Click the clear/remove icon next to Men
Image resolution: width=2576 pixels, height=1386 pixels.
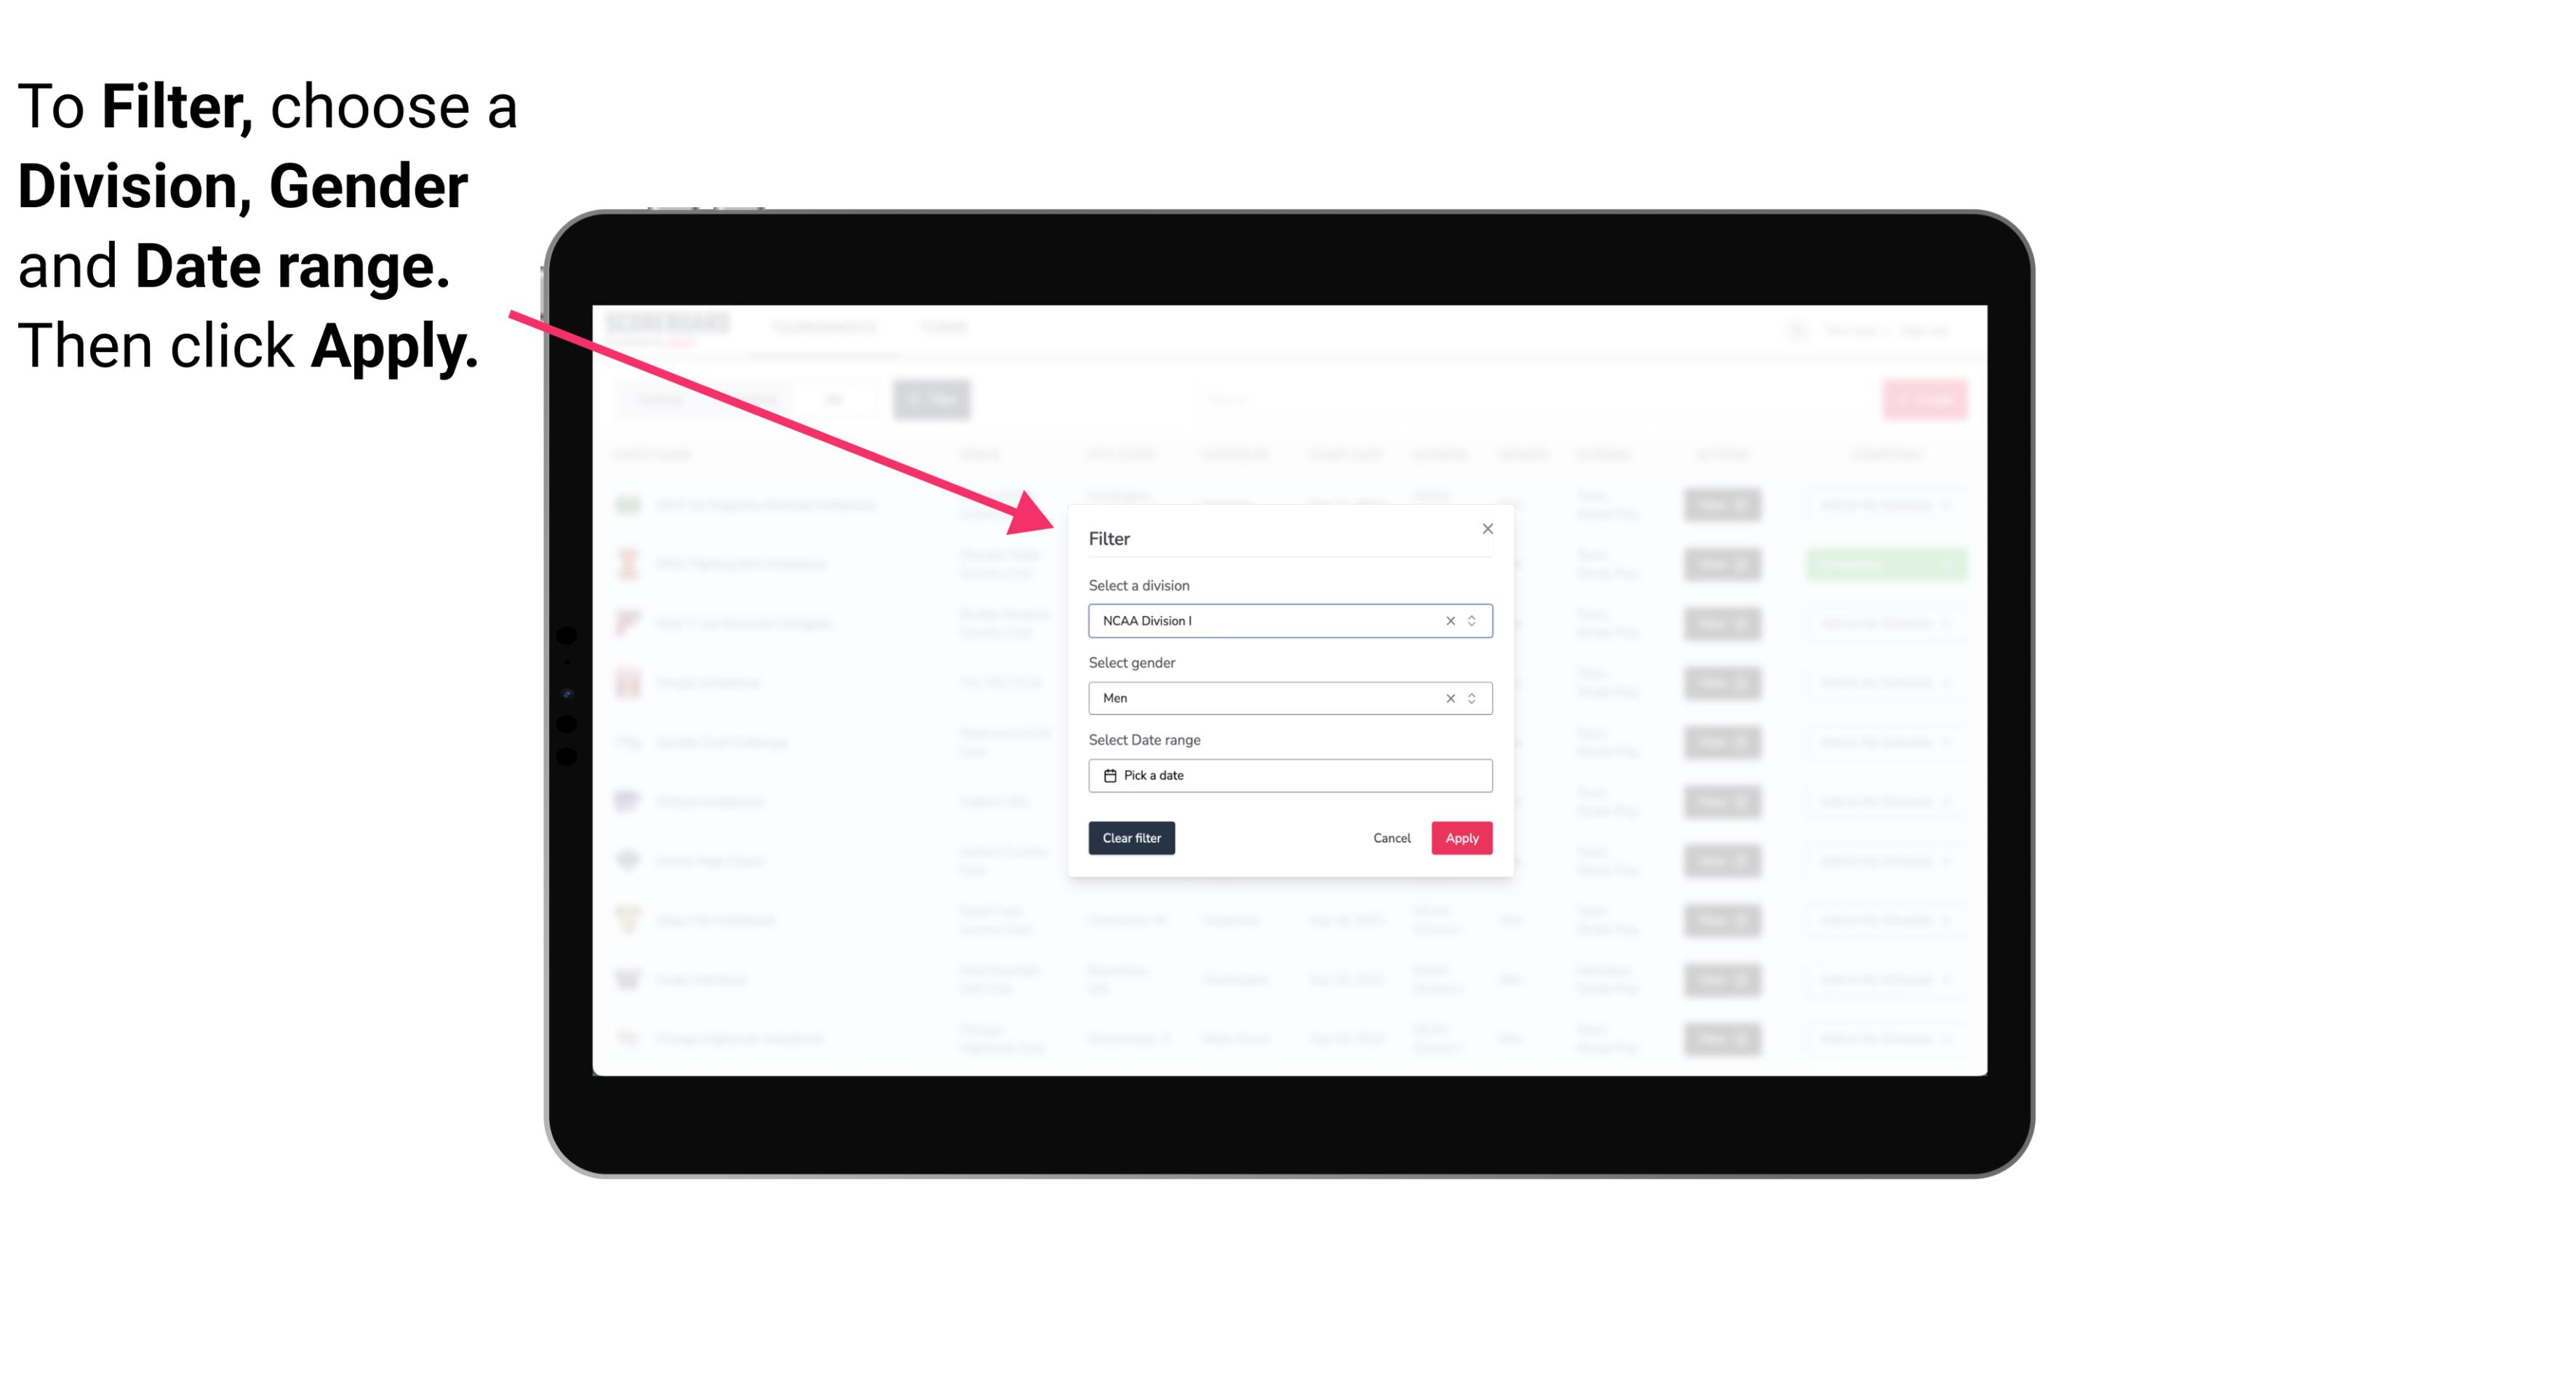[1449, 697]
